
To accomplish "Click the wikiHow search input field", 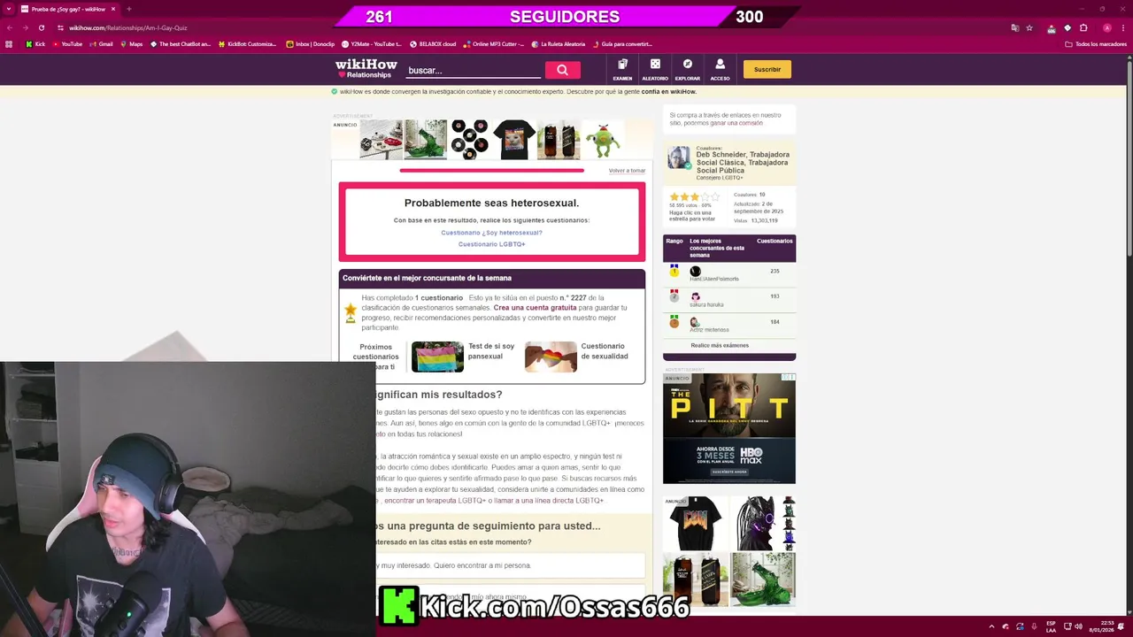I will pyautogui.click(x=473, y=70).
